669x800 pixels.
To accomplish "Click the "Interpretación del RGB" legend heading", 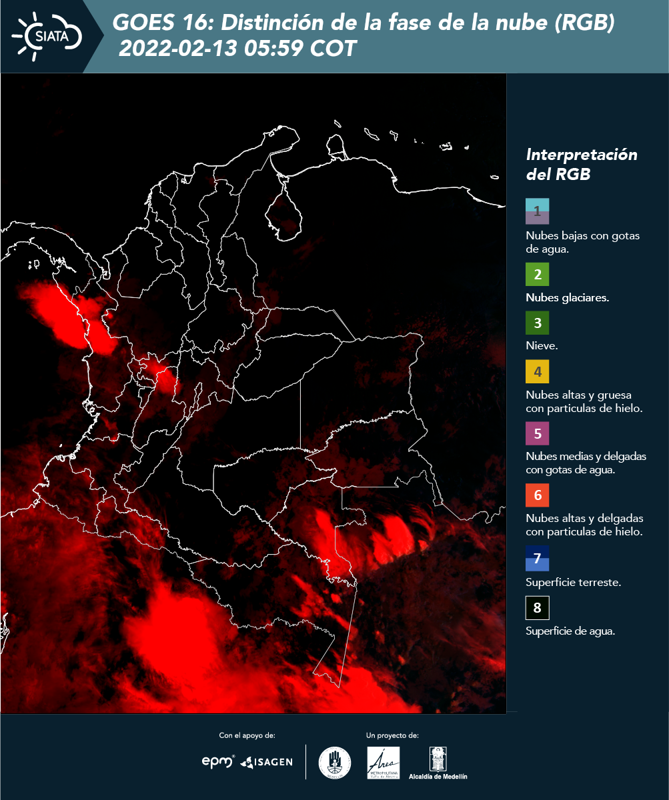I will click(582, 165).
